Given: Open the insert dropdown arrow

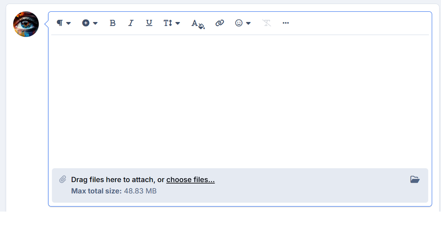Looking at the screenshot, I should [x=96, y=23].
